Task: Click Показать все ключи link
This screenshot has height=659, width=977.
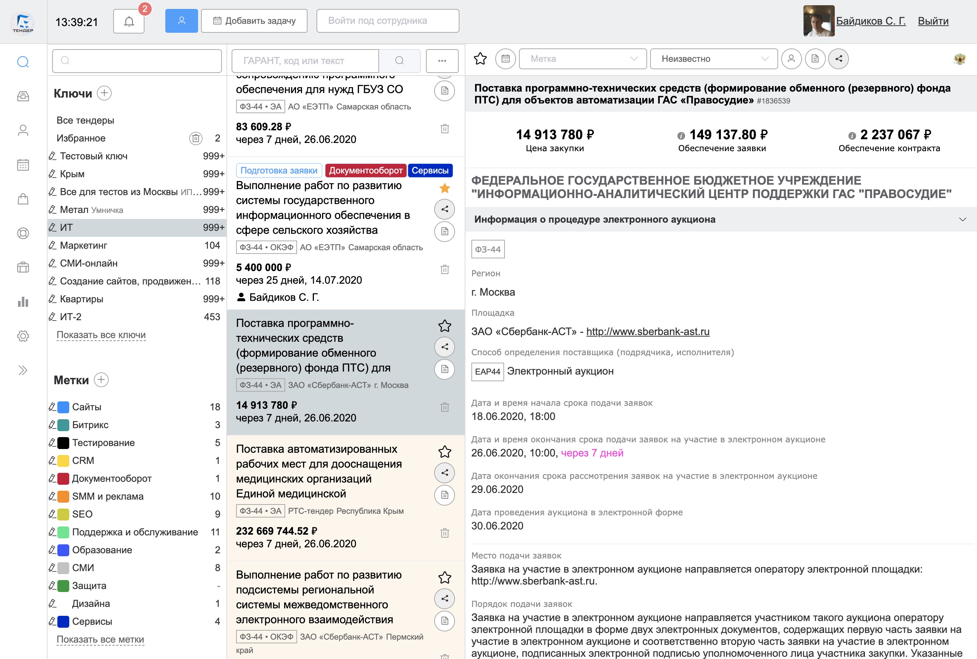Action: pyautogui.click(x=101, y=335)
